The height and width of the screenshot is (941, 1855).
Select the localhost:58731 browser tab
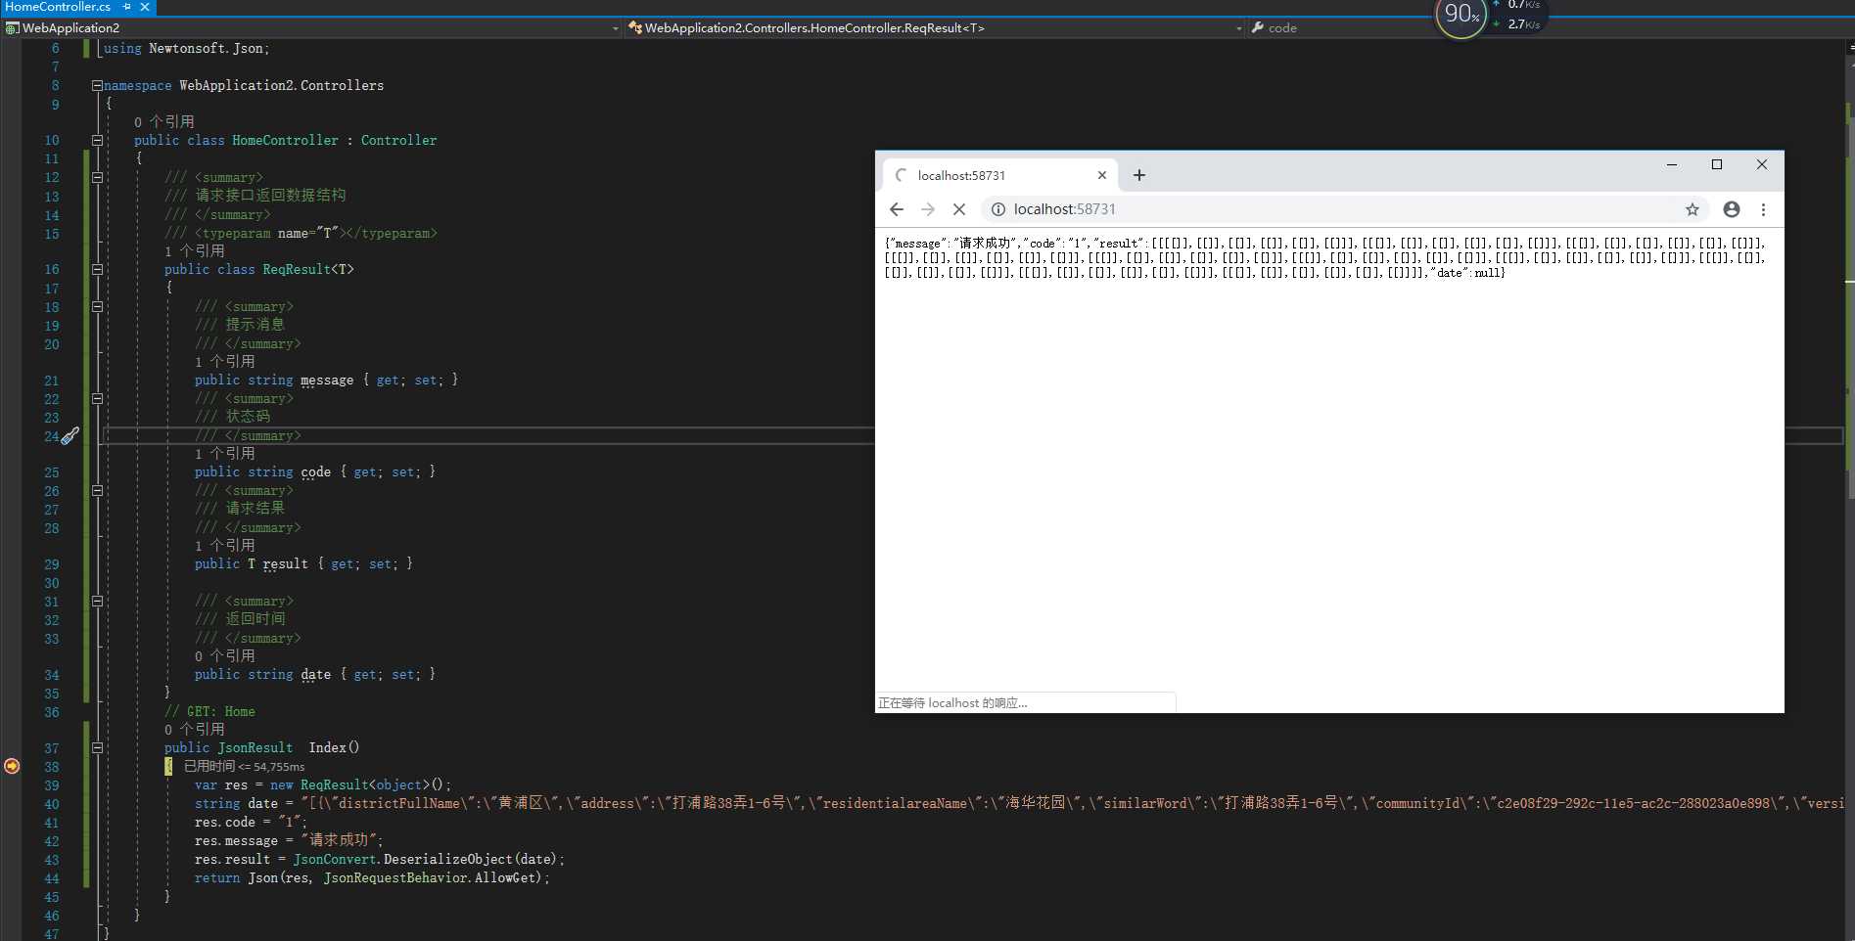(x=999, y=175)
